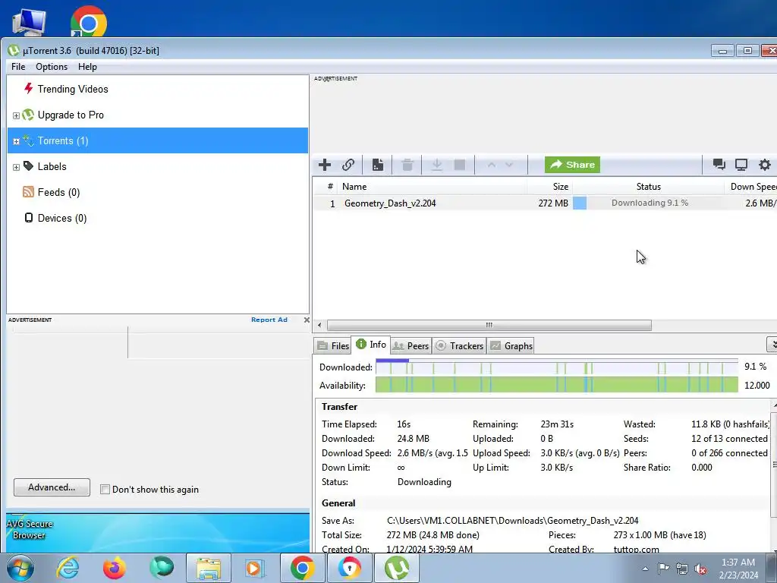
Task: Select the Info tab
Action: 370,344
